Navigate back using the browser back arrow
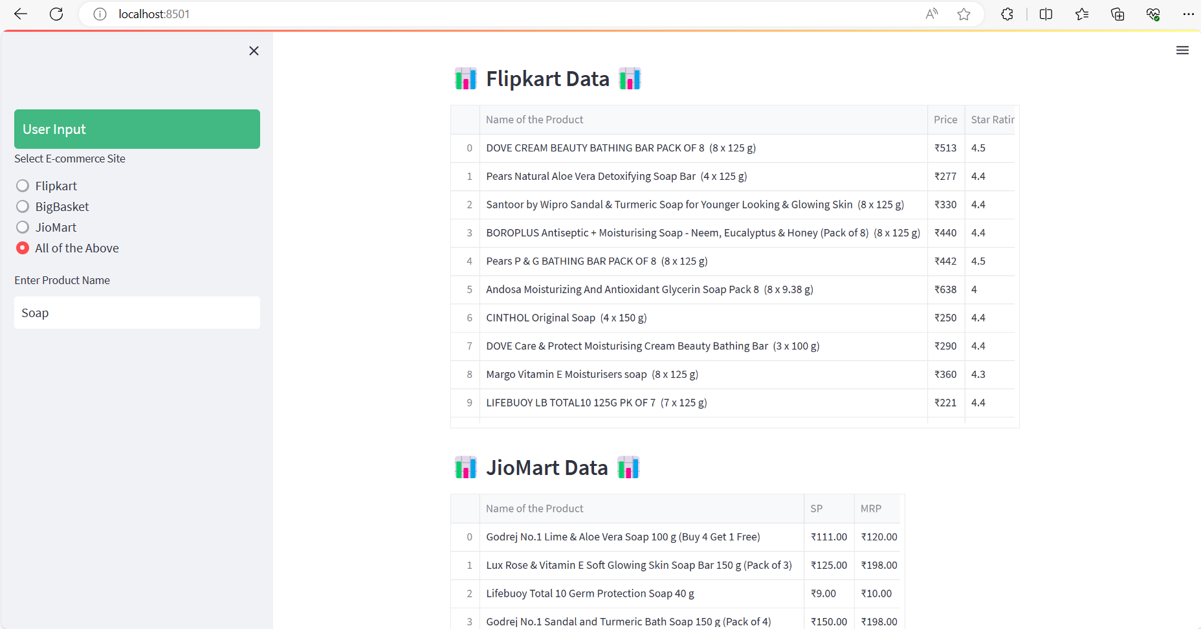1201x629 pixels. [20, 14]
